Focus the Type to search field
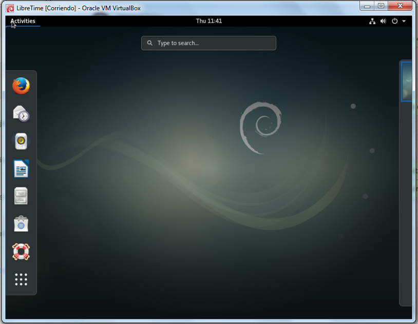 point(208,43)
